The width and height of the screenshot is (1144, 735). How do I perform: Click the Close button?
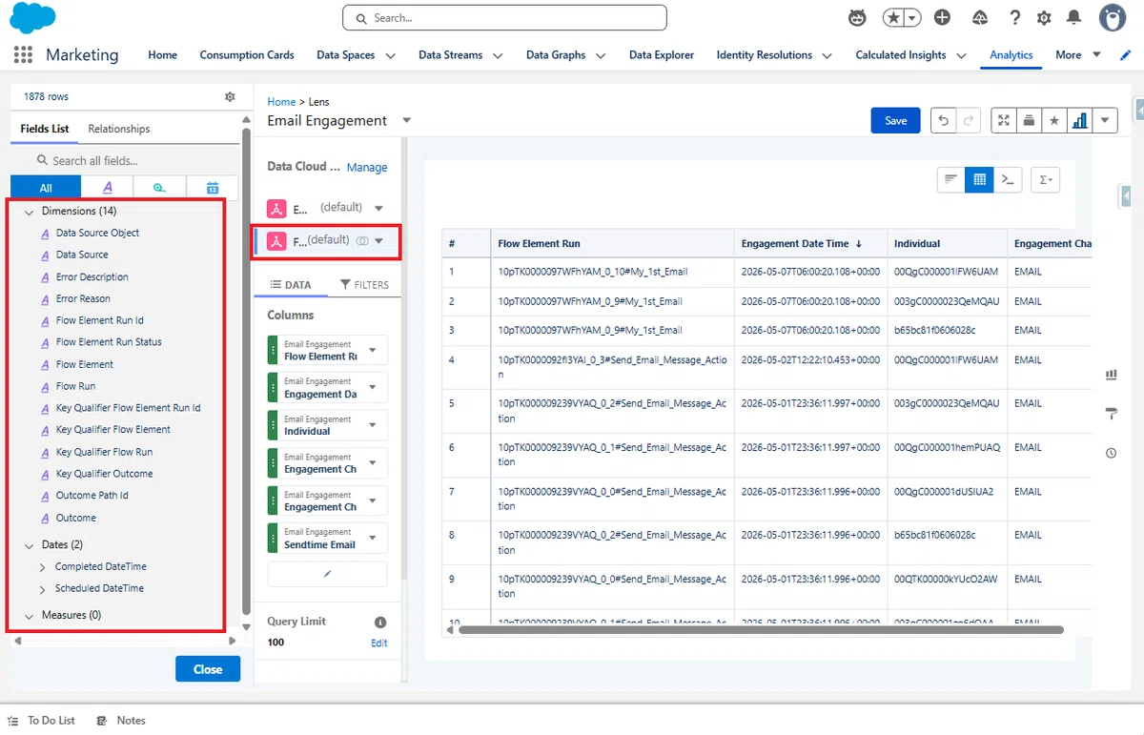coord(208,669)
